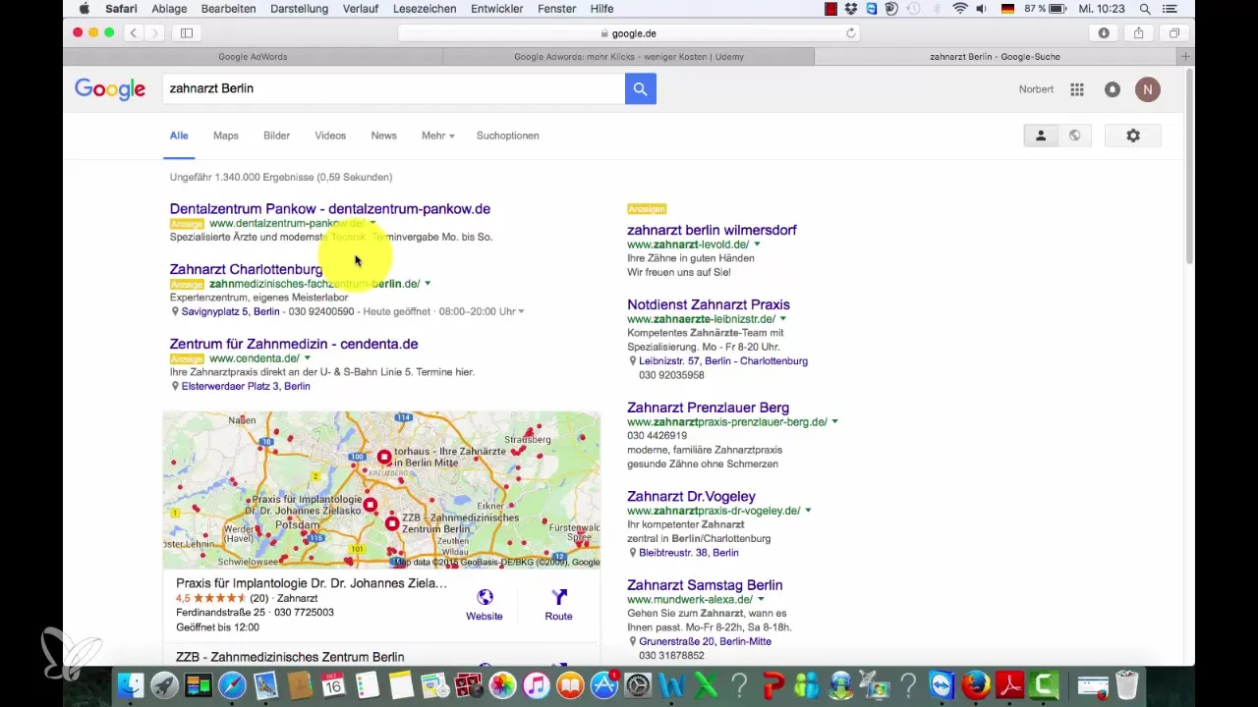Expand arrow next to dentalzentrum-pankow.de URL
1258x707 pixels.
point(372,223)
